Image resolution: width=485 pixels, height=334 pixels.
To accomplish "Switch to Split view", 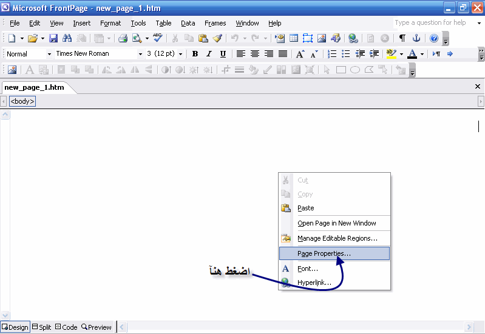I will click(42, 327).
